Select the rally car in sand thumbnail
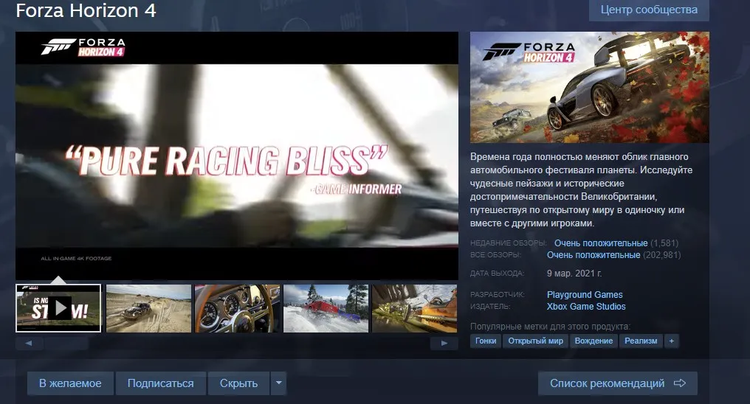750x404 pixels. click(x=149, y=308)
